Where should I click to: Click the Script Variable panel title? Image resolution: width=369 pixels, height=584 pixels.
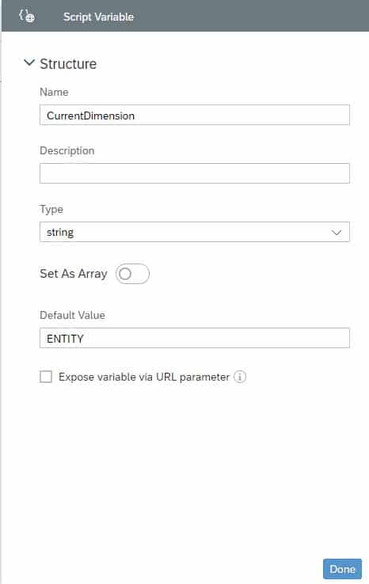98,17
